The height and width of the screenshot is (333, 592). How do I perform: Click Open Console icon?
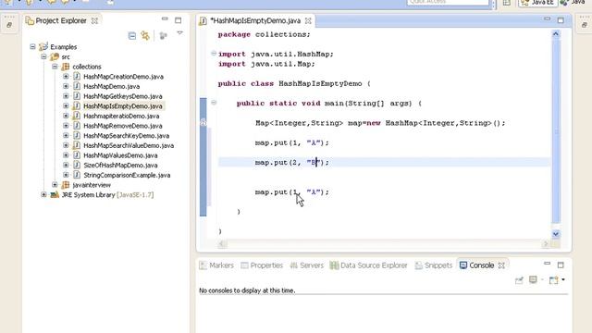(x=553, y=280)
